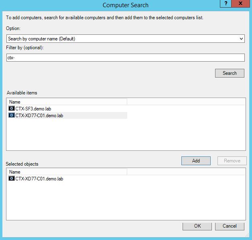Sort Selected objects by Name column header
The image size is (252, 240).
[x=67, y=172]
